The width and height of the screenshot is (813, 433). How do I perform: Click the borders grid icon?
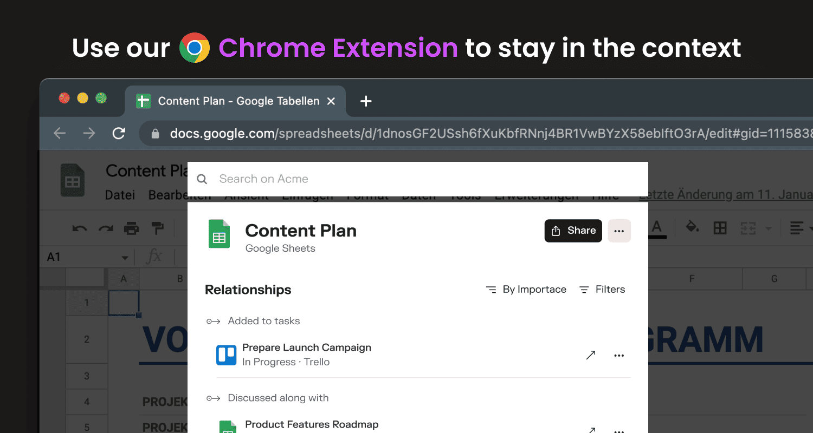720,228
